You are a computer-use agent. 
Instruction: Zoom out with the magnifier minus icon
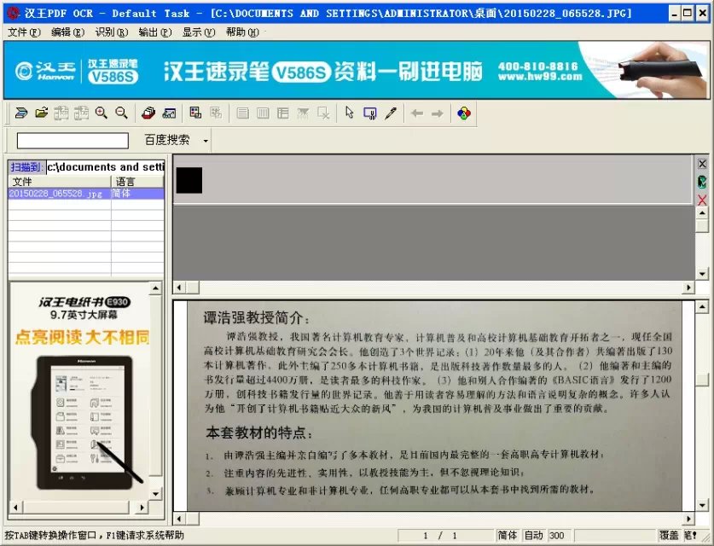(121, 113)
